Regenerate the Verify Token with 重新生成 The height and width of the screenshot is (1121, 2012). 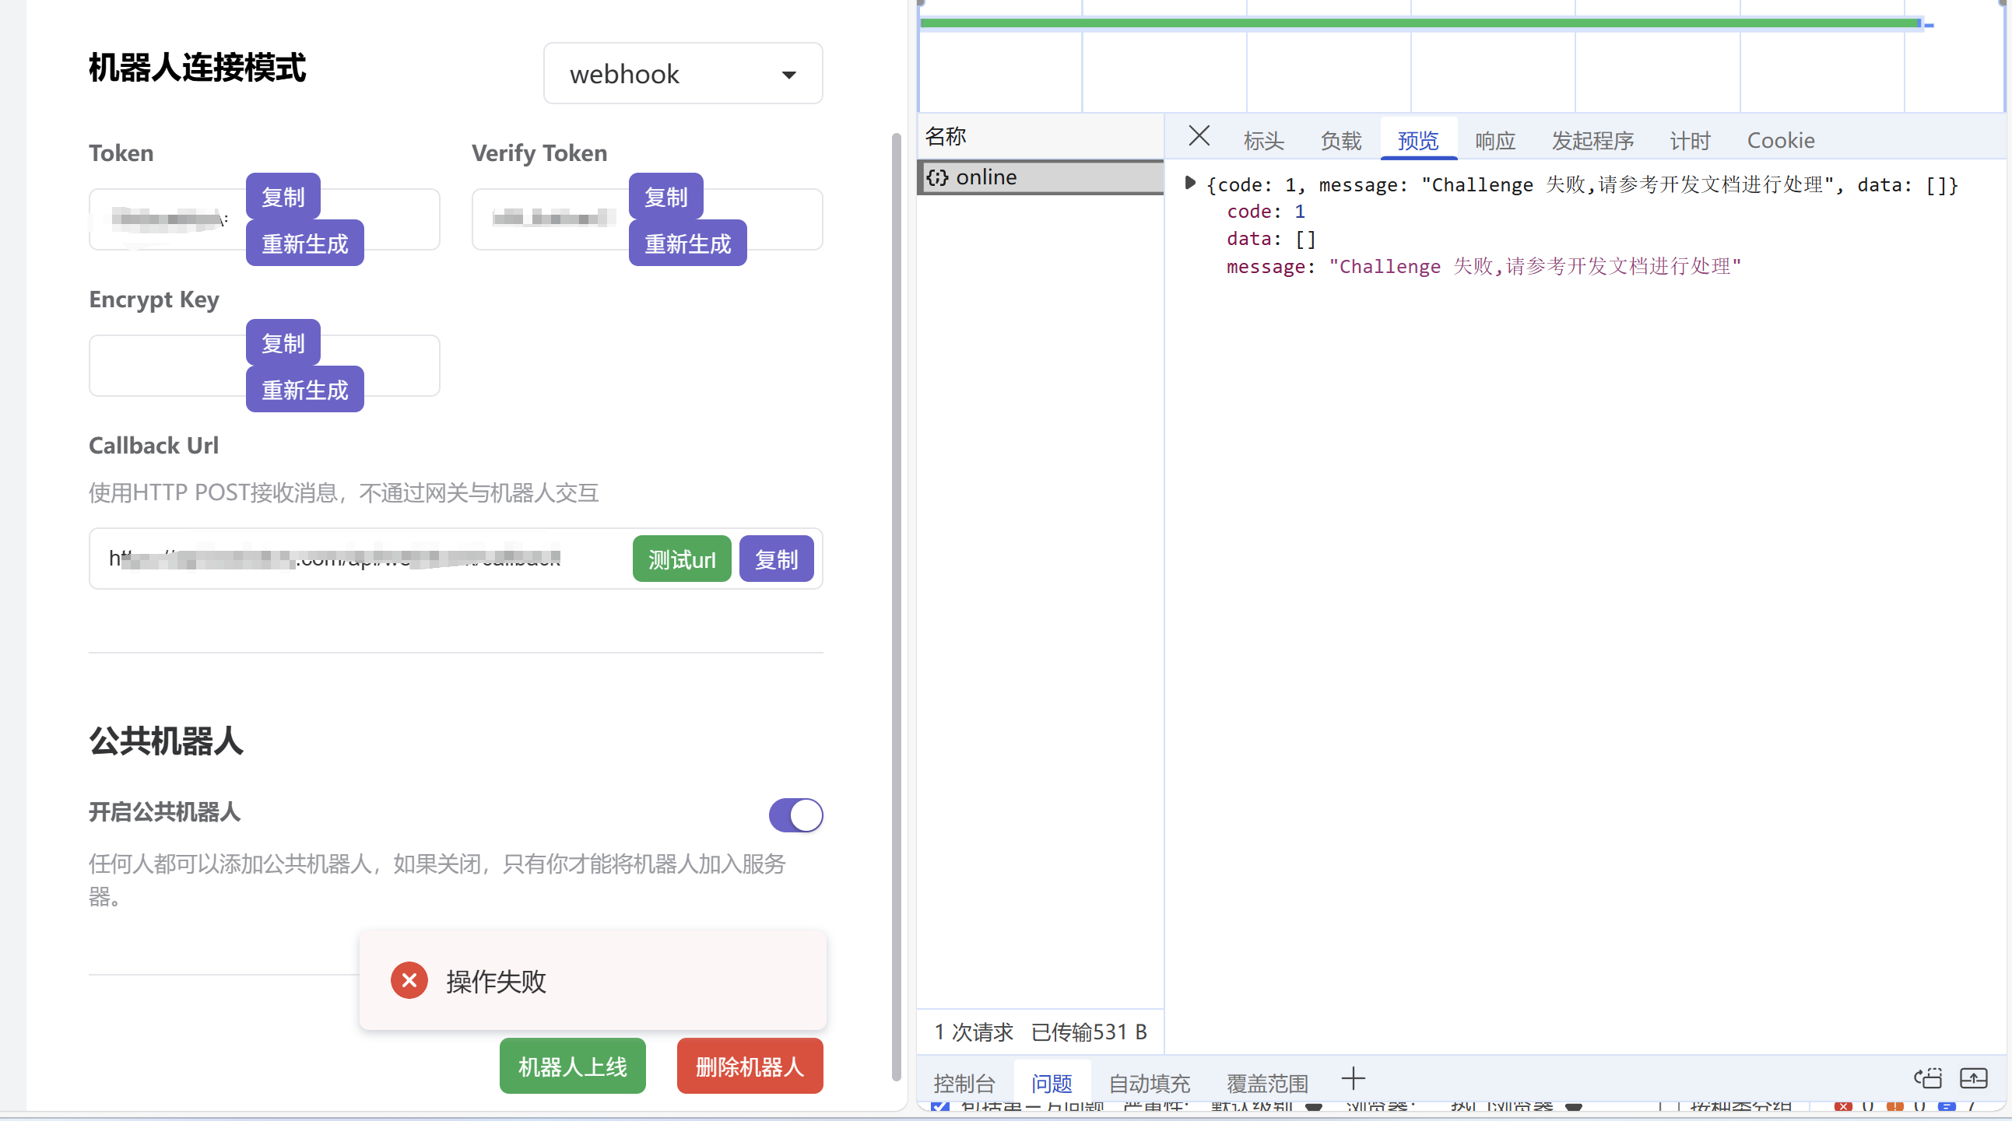(686, 243)
